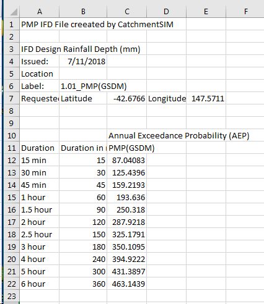
Task: Click the duration minutes cell 360
Action: click(83, 284)
